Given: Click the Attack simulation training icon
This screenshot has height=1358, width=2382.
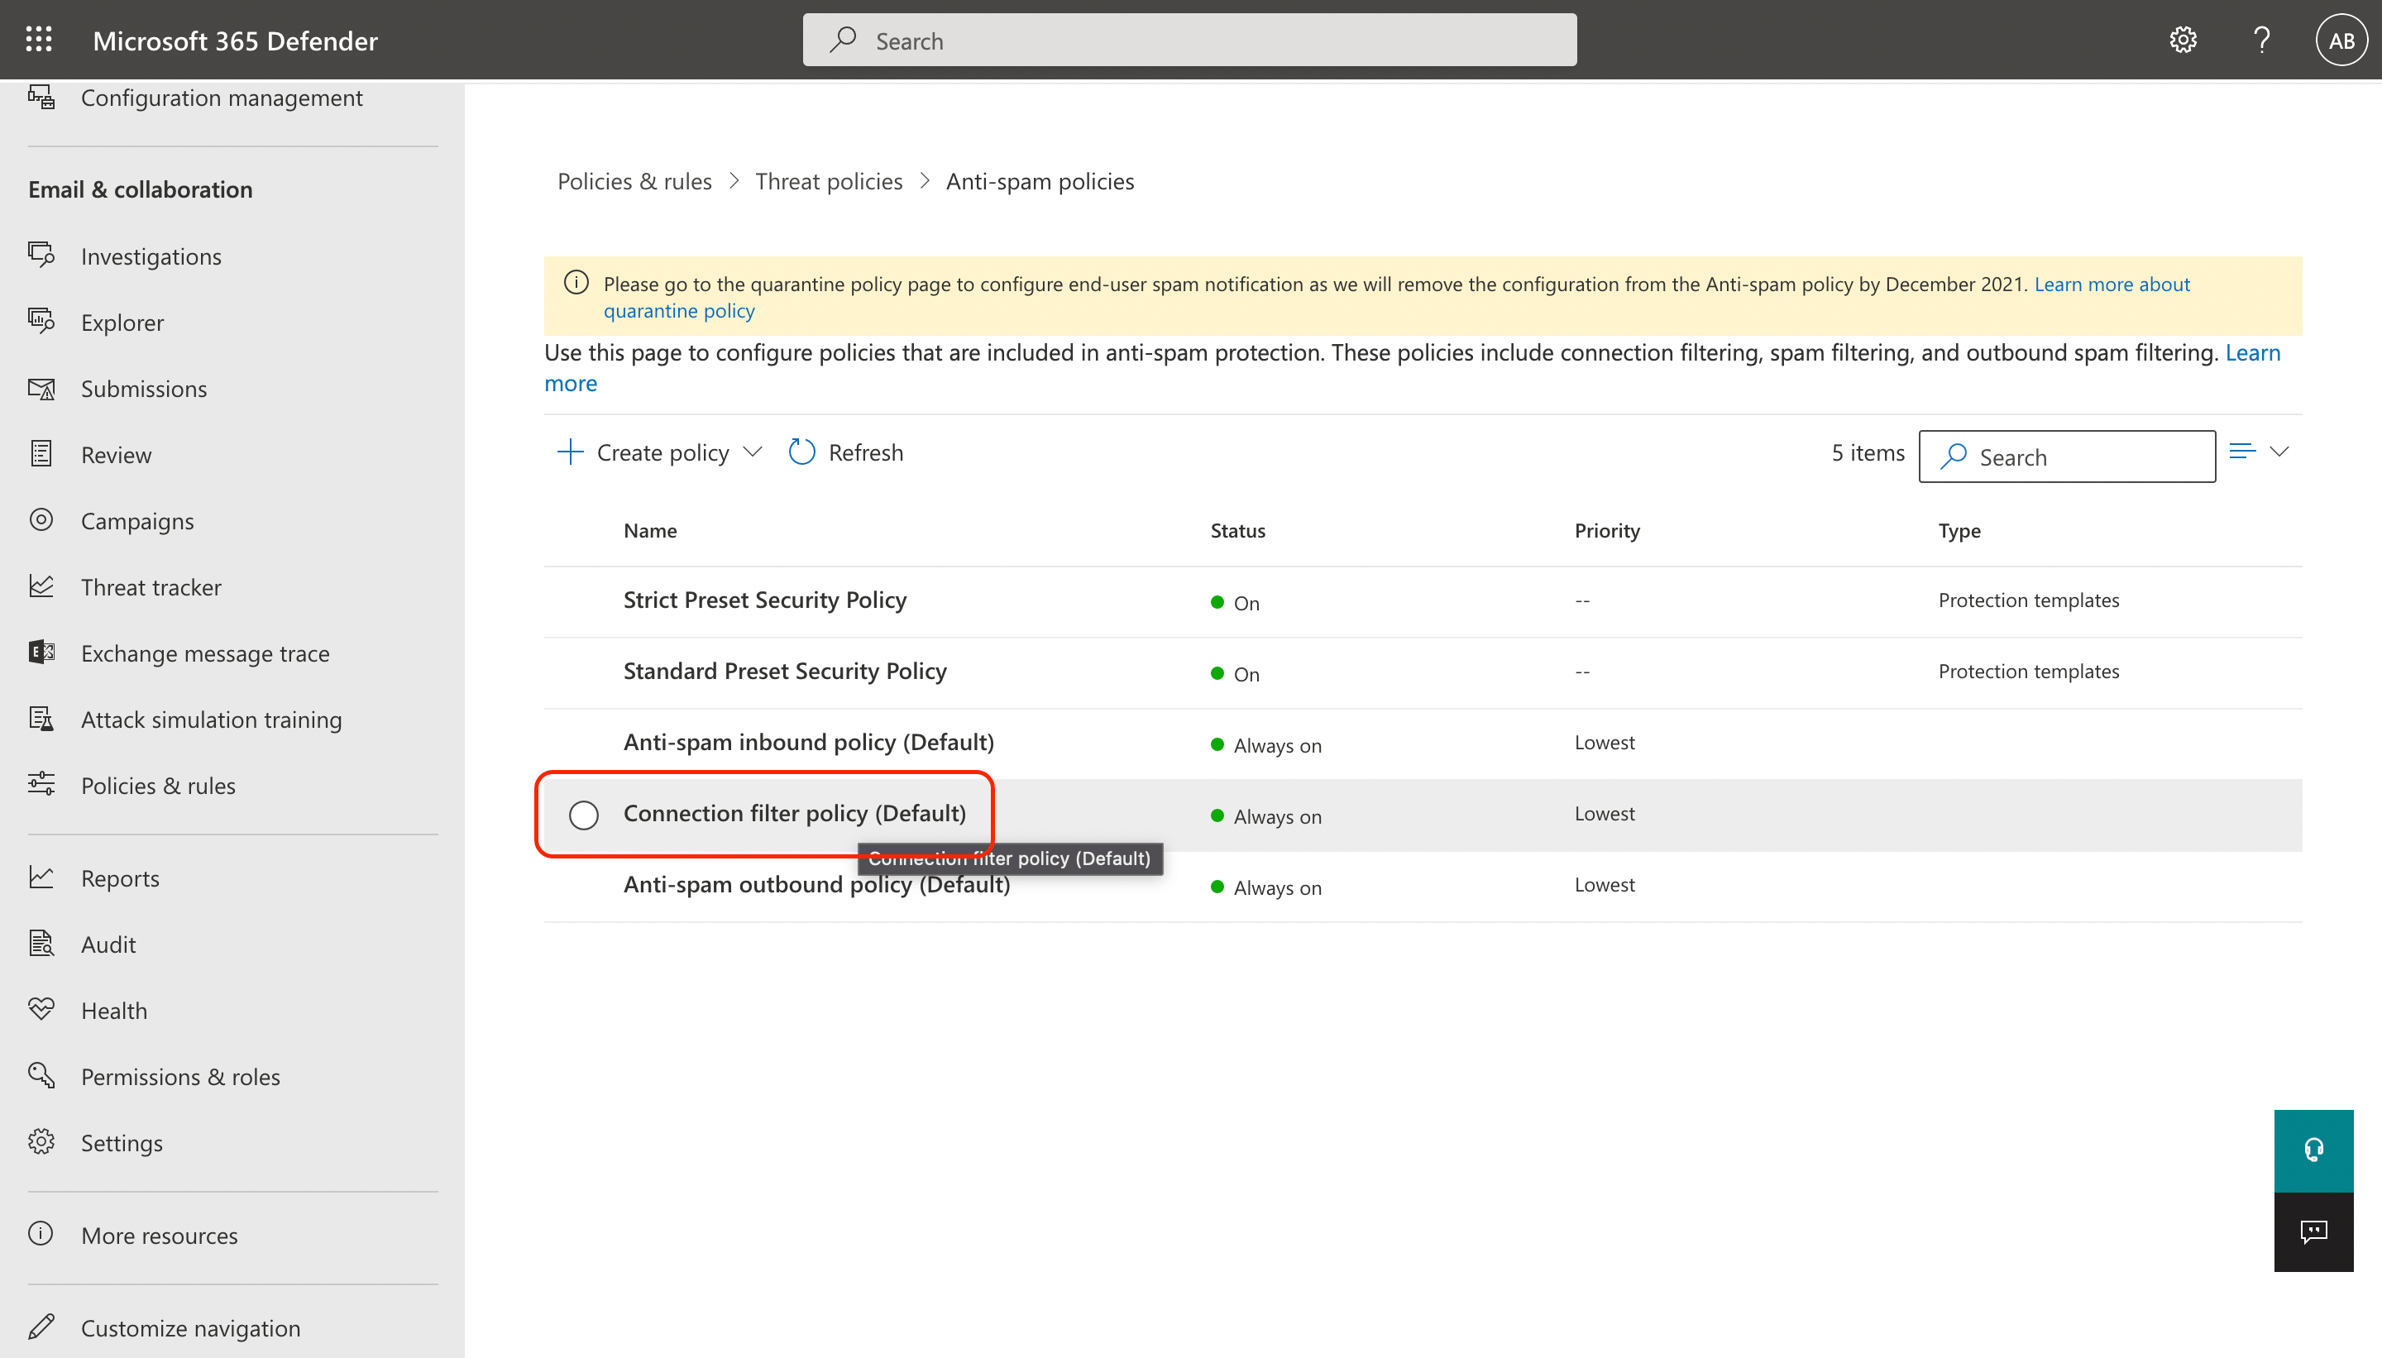Looking at the screenshot, I should (41, 719).
